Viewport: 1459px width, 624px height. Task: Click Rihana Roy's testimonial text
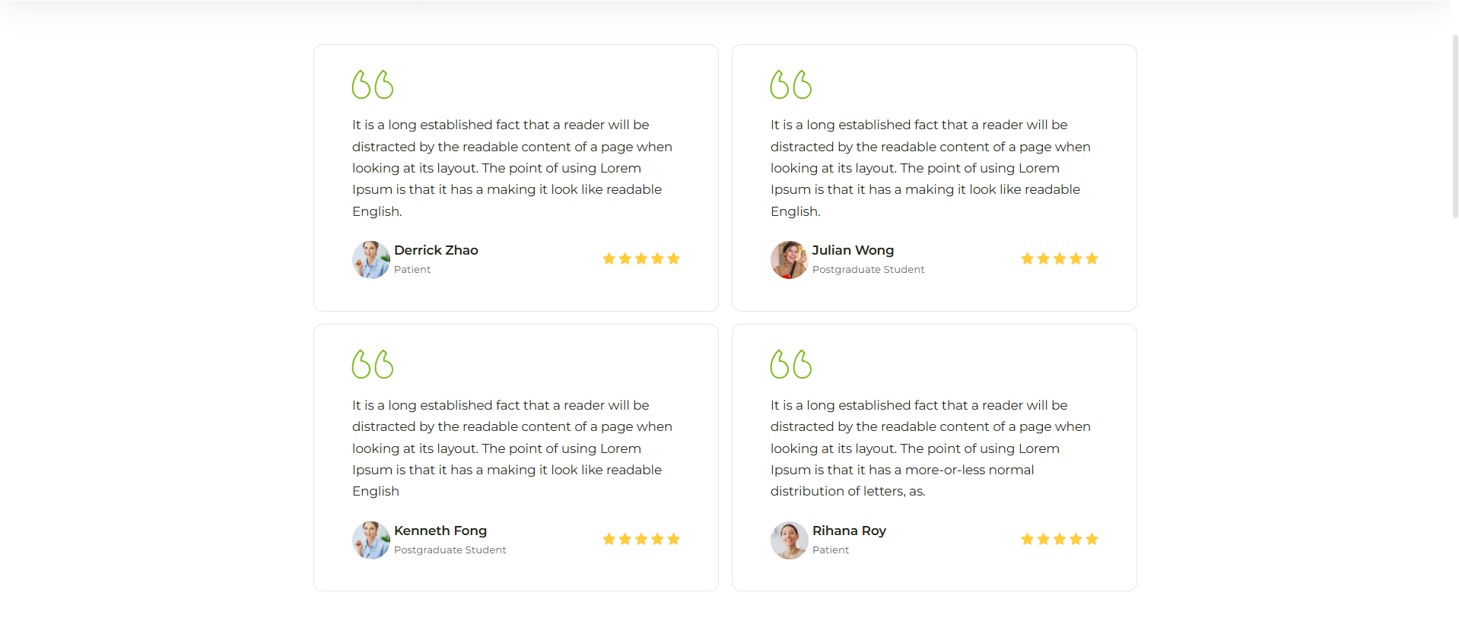(930, 448)
